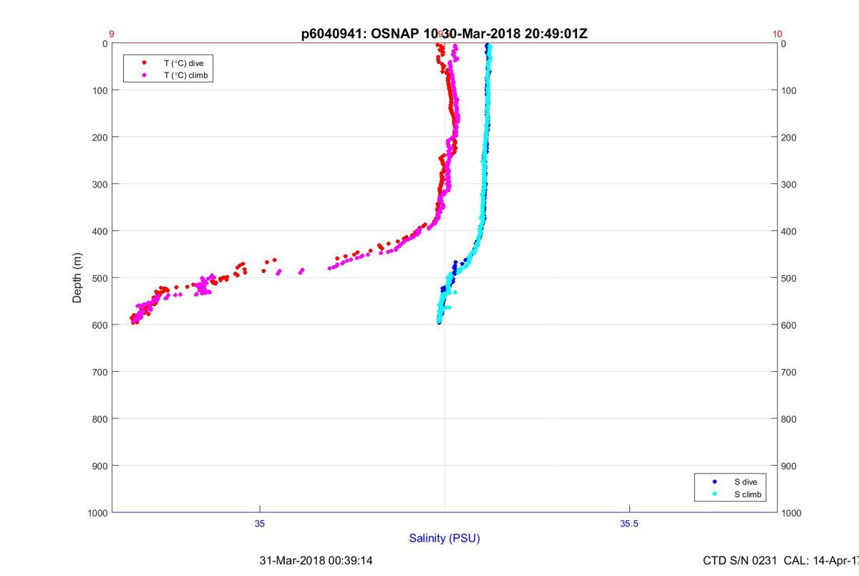Click the left depth axis tick '900'

point(100,466)
